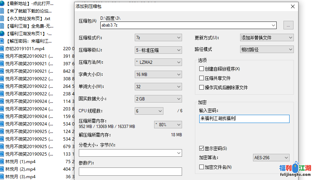The image size is (315, 180).
Task: Click the 【最新地址】 shortcut icon
Action: 2,3
